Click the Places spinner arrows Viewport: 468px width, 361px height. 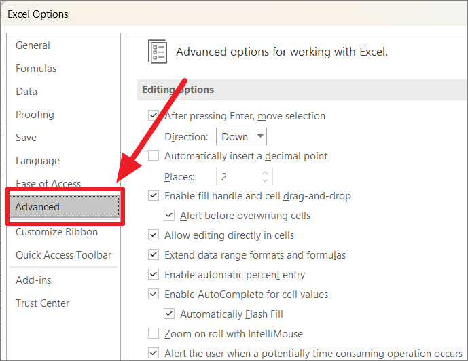point(265,177)
